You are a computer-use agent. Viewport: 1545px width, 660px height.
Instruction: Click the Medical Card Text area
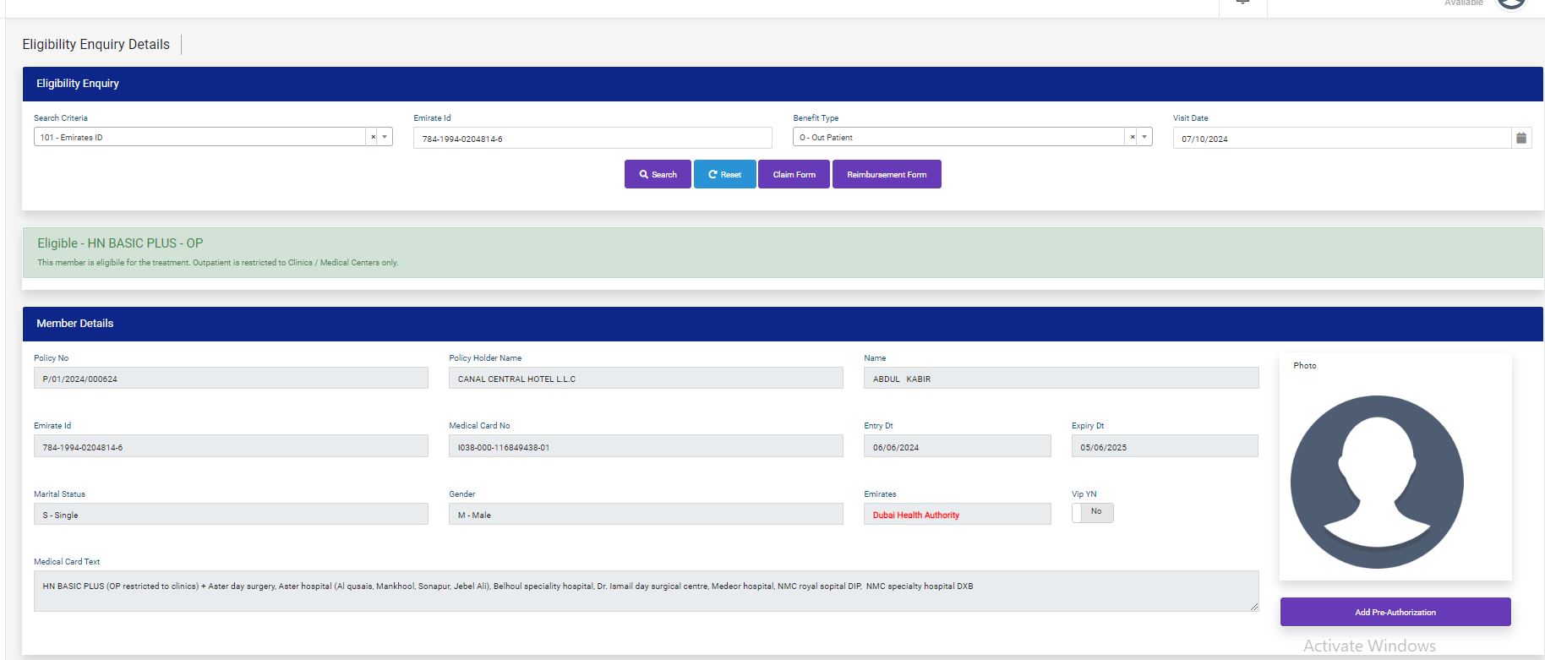646,591
